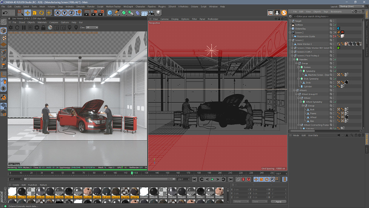Toggle the Live Viewer lock resolution icon
The image size is (369, 208).
click(43, 28)
